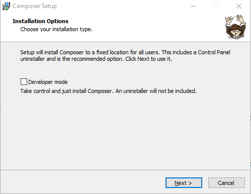Click the empty grey area below the options
Image resolution: width=251 pixels, height=194 pixels.
tap(125, 132)
